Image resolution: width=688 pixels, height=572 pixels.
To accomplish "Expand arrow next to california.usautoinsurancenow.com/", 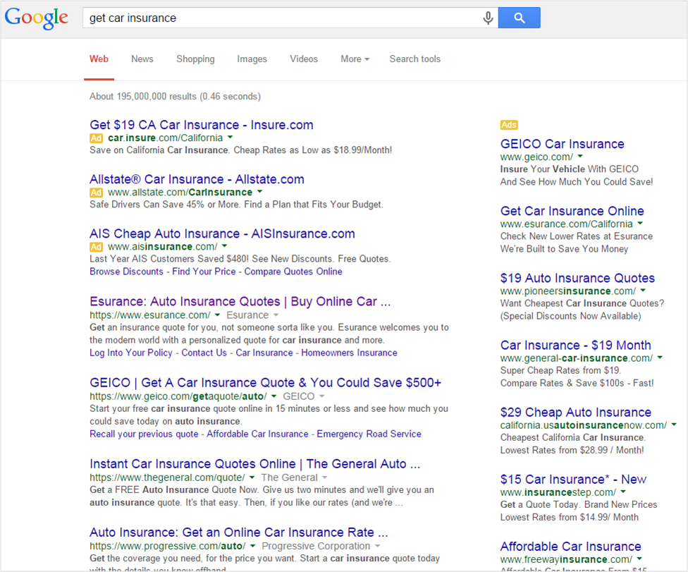I will click(673, 425).
